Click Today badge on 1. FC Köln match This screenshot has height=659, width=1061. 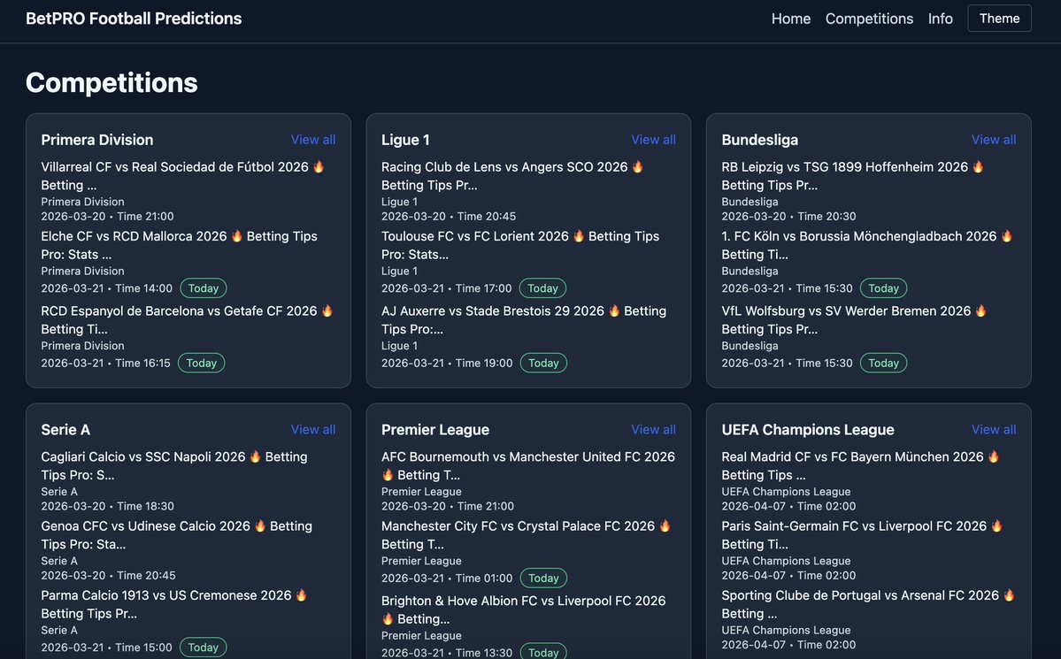(x=883, y=288)
